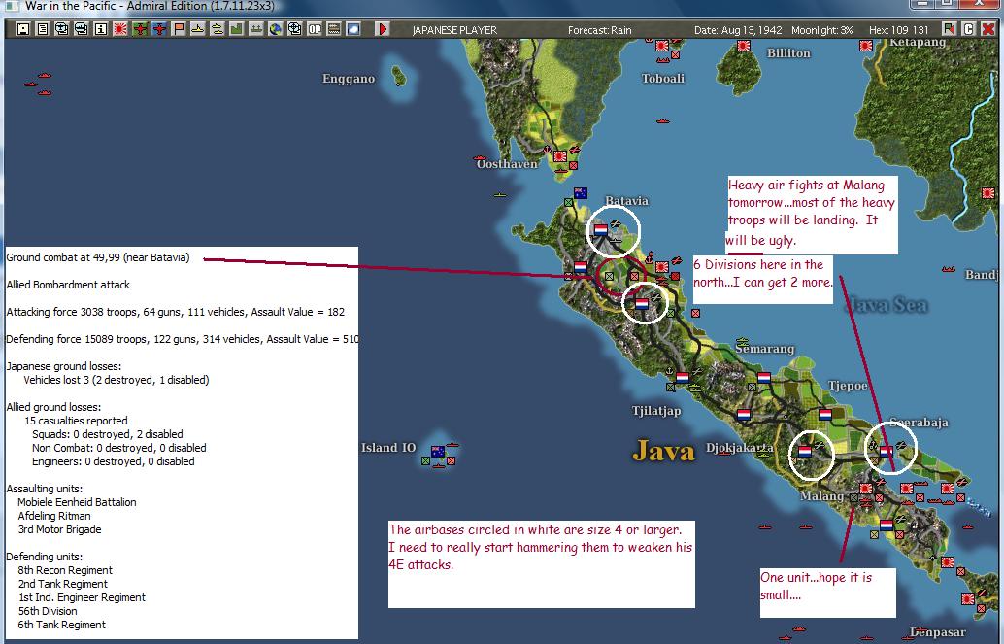Screen dimensions: 1004x644
Task: Click the globe toolbar icon
Action: point(276,29)
